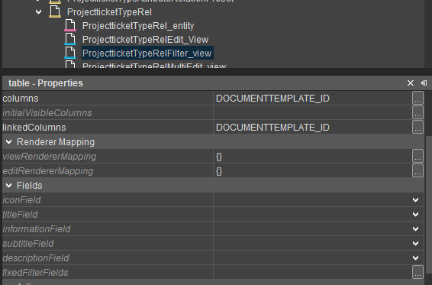This screenshot has width=432, height=285.
Task: Click the ProjectticketTypeRelFilter_view file icon
Action: 70,53
